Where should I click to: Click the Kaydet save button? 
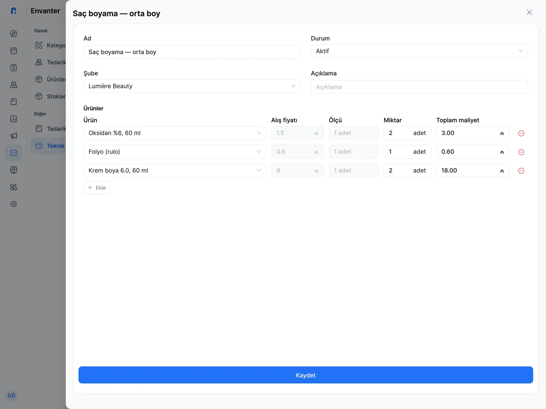[x=306, y=375]
